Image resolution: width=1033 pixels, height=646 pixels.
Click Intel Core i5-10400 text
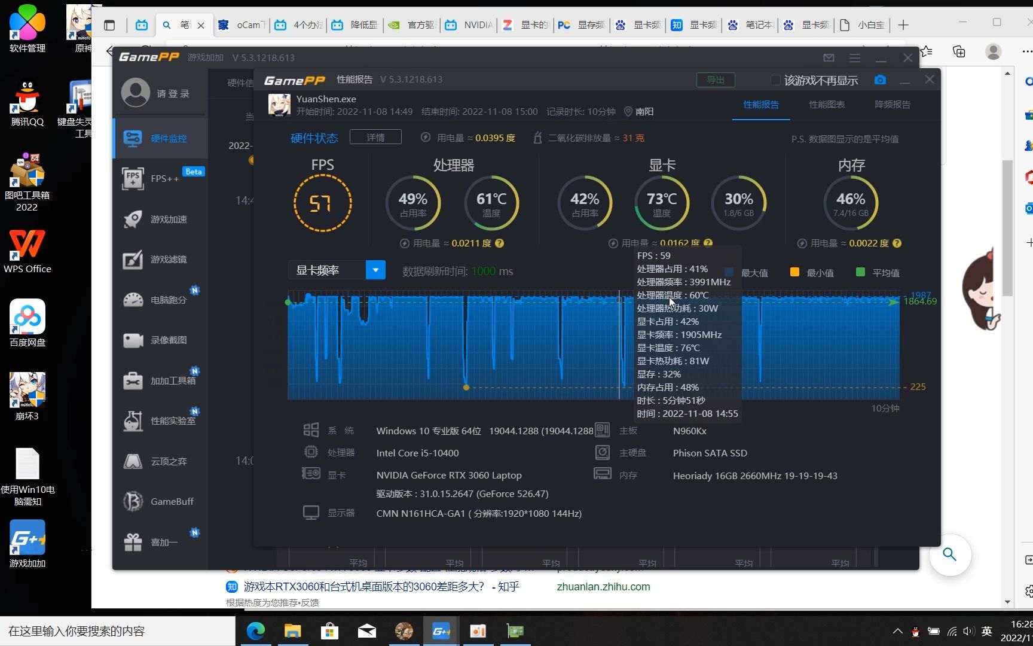417,453
